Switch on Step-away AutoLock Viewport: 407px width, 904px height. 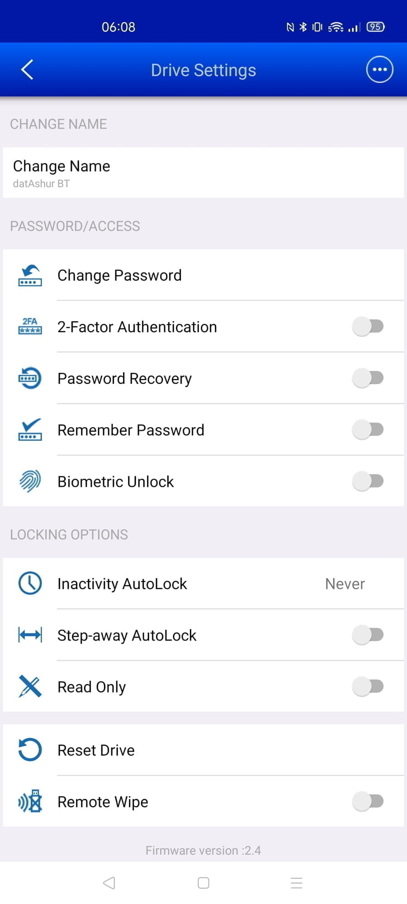(x=368, y=635)
